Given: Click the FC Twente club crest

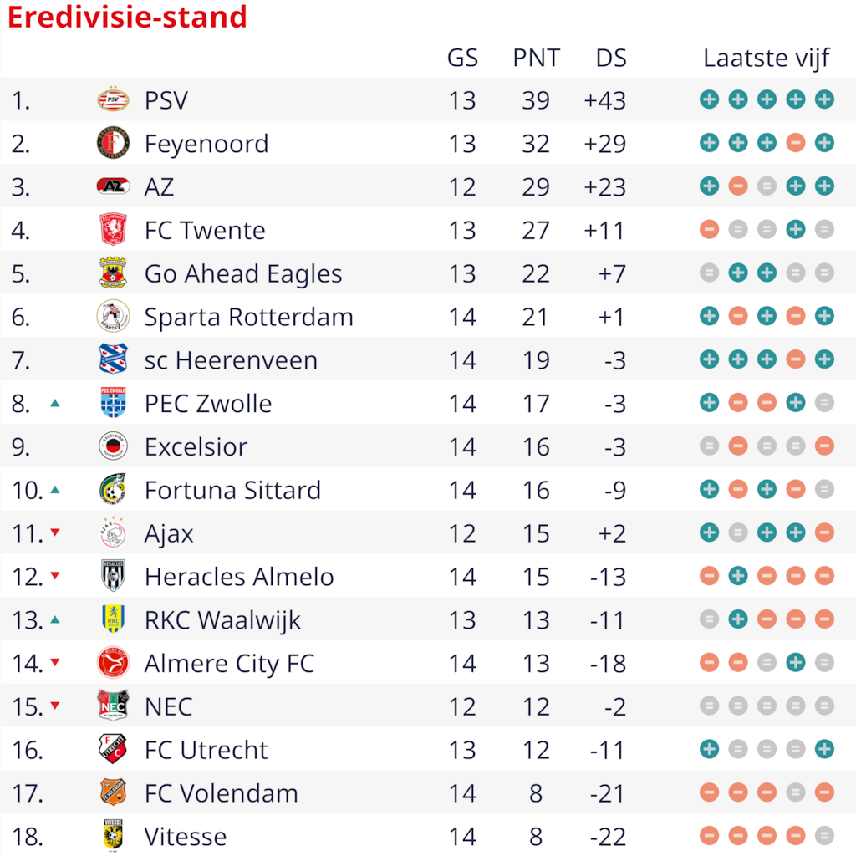Looking at the screenshot, I should click(x=113, y=230).
